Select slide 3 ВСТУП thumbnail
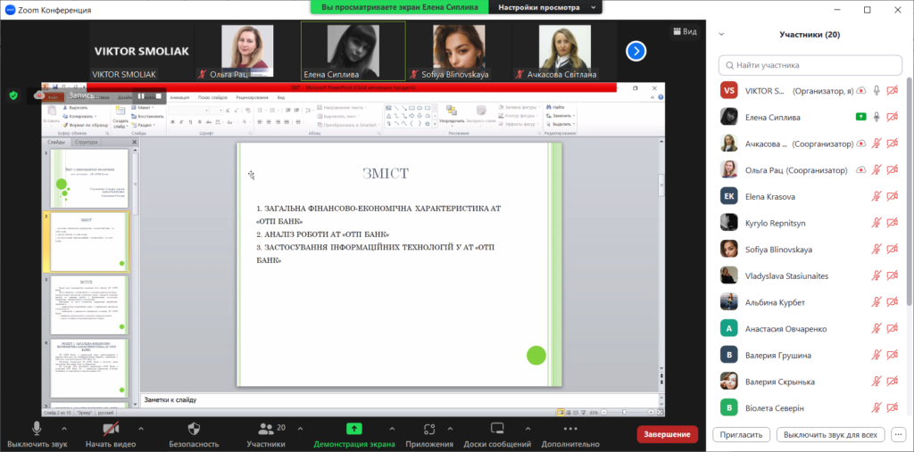 (89, 305)
